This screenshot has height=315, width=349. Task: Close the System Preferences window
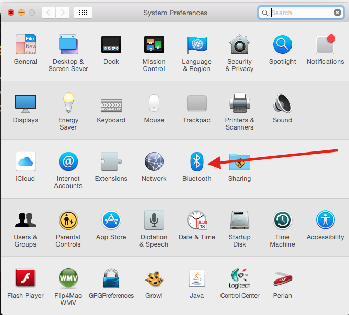tap(11, 13)
